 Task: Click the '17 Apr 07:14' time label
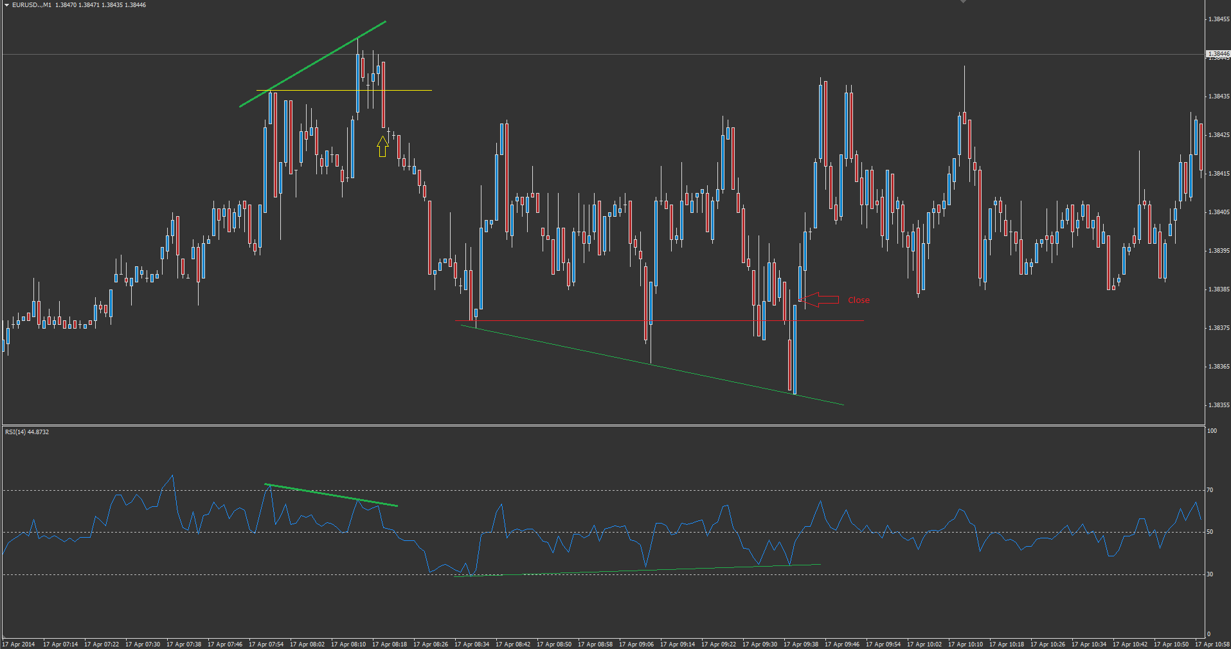(x=60, y=644)
